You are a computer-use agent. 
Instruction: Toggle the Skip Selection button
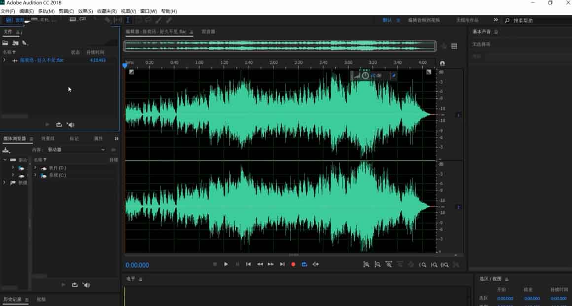point(316,265)
